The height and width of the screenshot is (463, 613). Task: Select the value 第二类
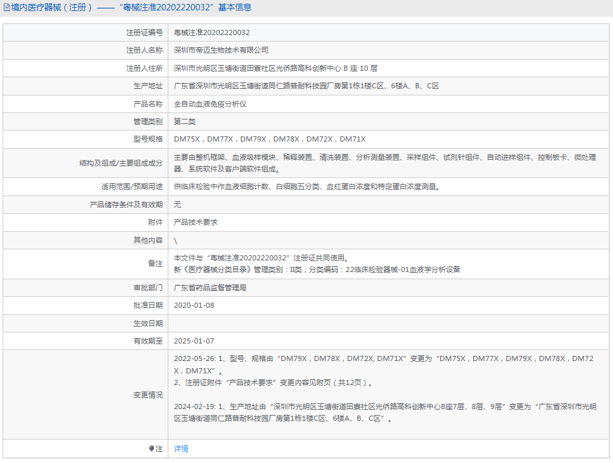185,121
